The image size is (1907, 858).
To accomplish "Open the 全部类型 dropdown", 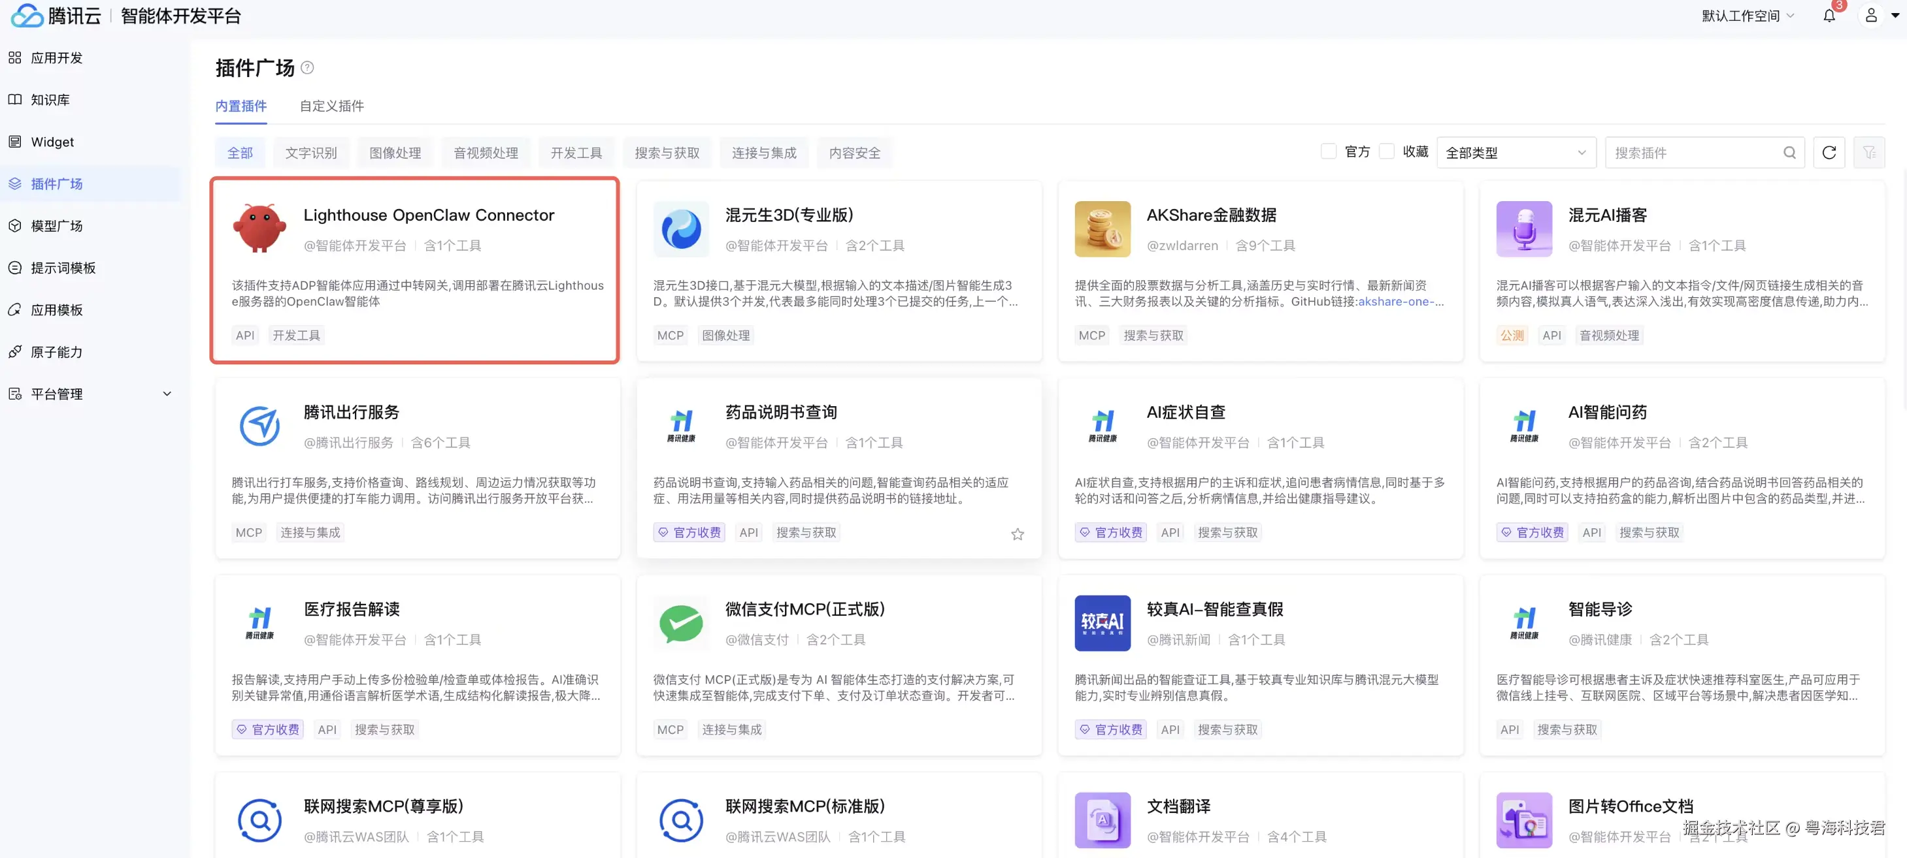I will (x=1516, y=152).
